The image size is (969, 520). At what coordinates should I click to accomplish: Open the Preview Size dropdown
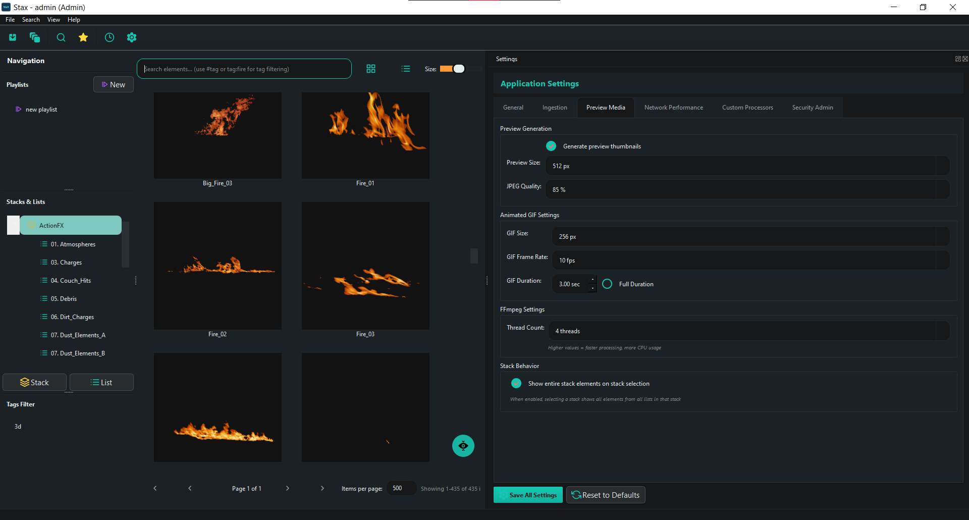pos(747,166)
